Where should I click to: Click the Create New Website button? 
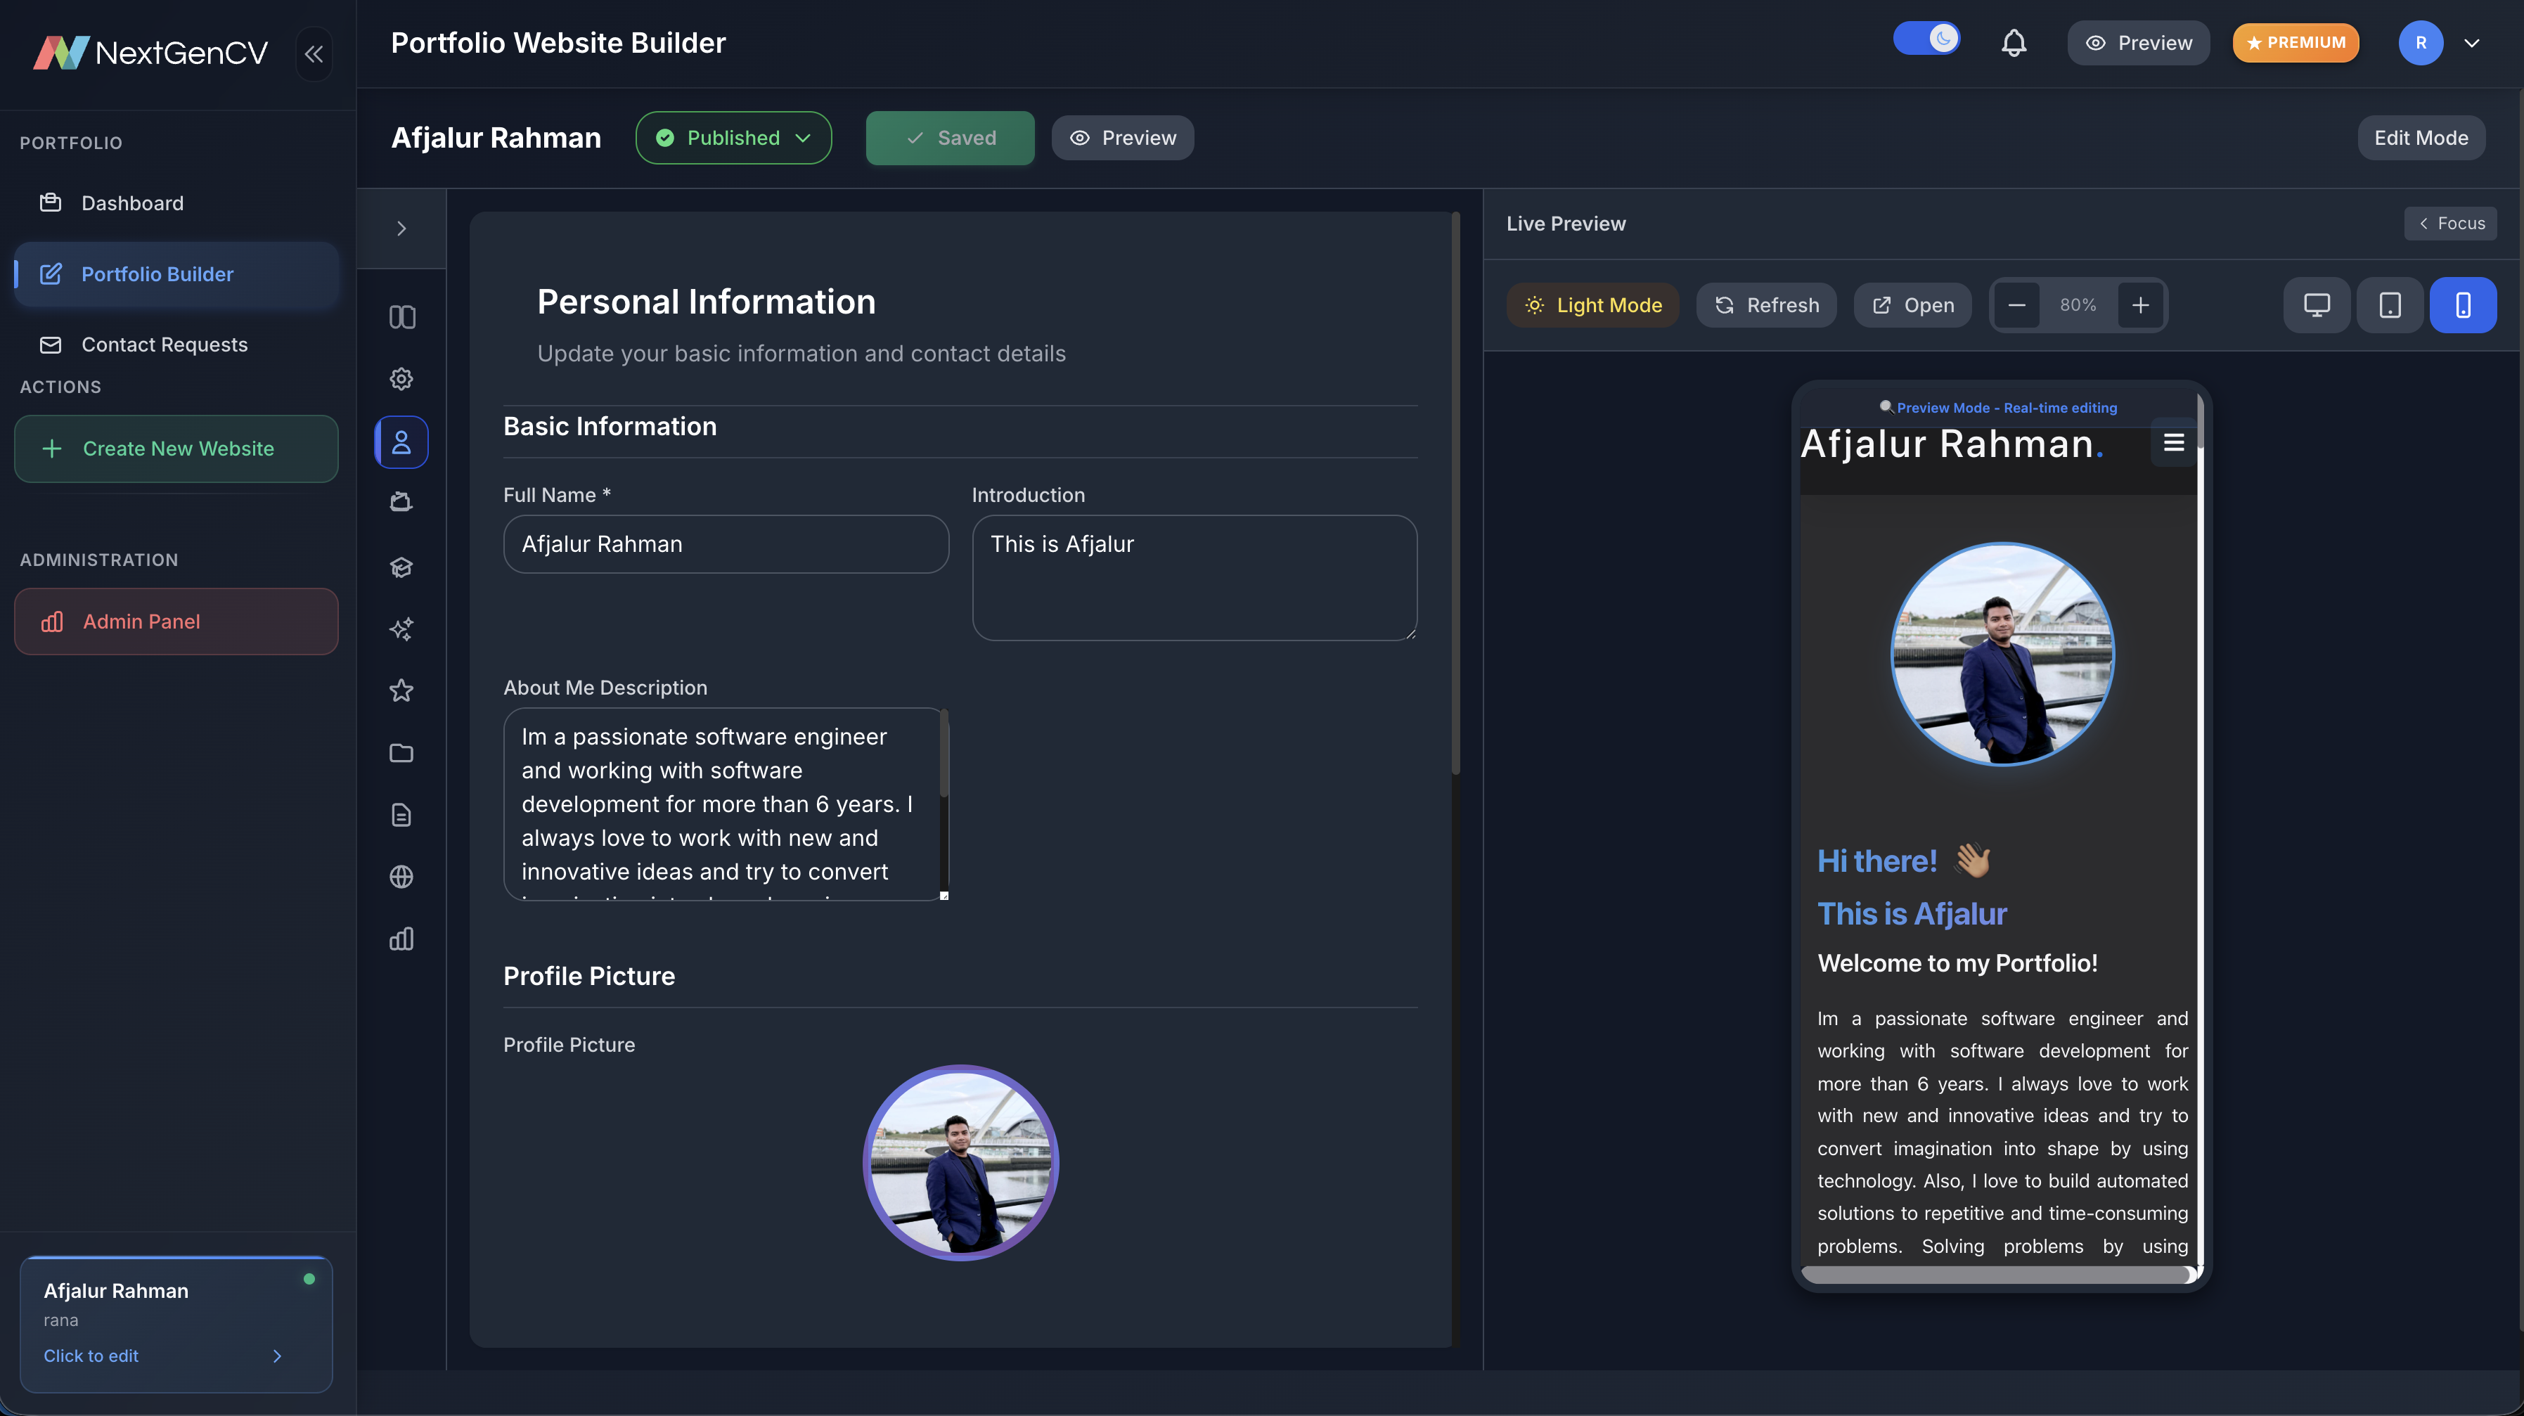coord(175,449)
